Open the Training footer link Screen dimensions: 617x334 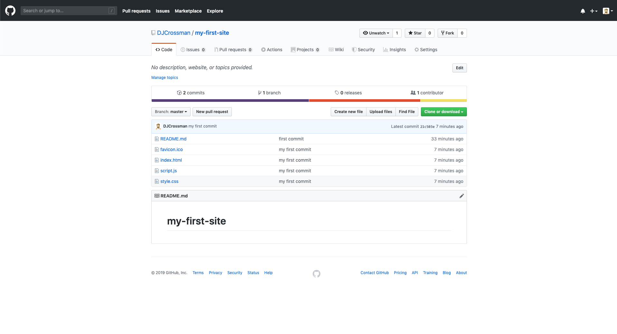point(430,273)
